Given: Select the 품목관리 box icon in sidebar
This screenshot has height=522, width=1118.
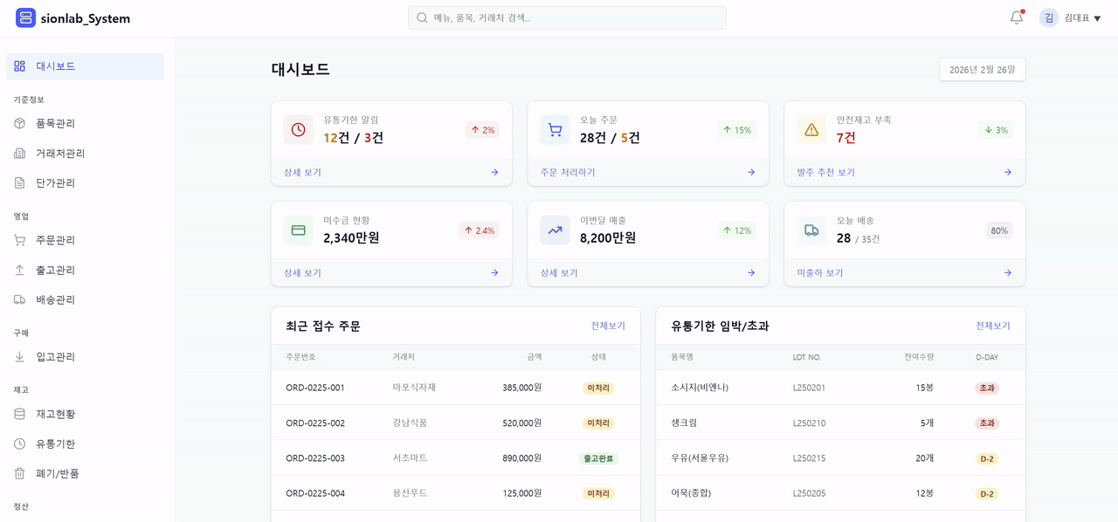Looking at the screenshot, I should click(x=19, y=123).
